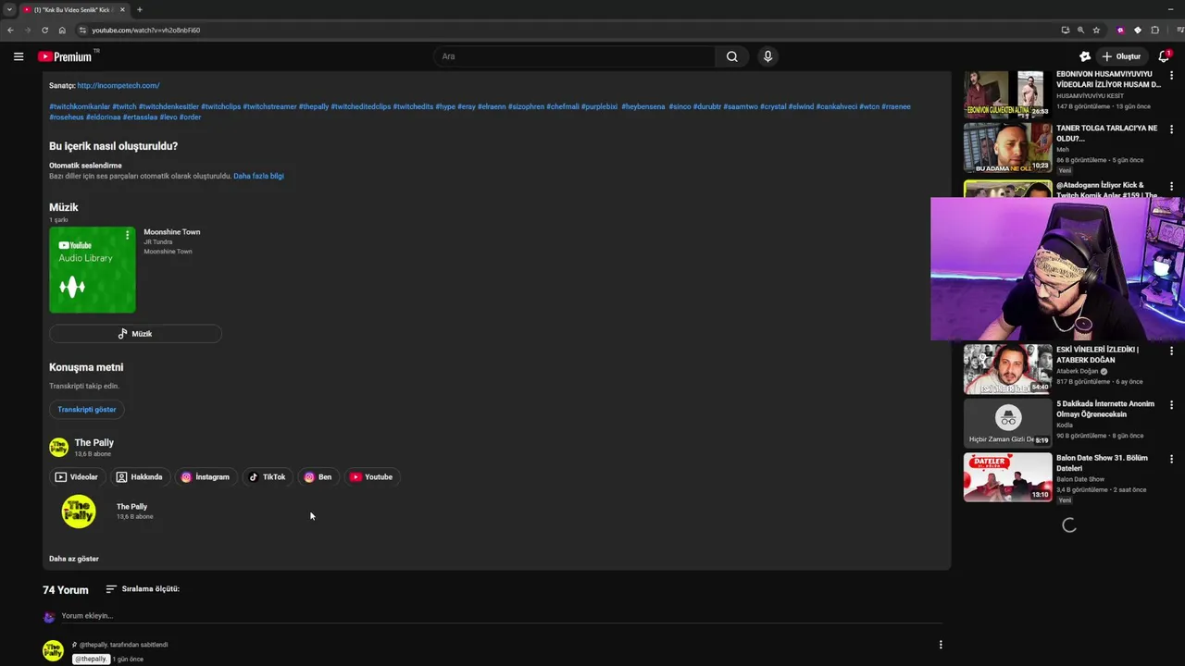Open menu for ESKİ VİNELERİ İZLEDİK video
Image resolution: width=1185 pixels, height=666 pixels.
point(1171,351)
